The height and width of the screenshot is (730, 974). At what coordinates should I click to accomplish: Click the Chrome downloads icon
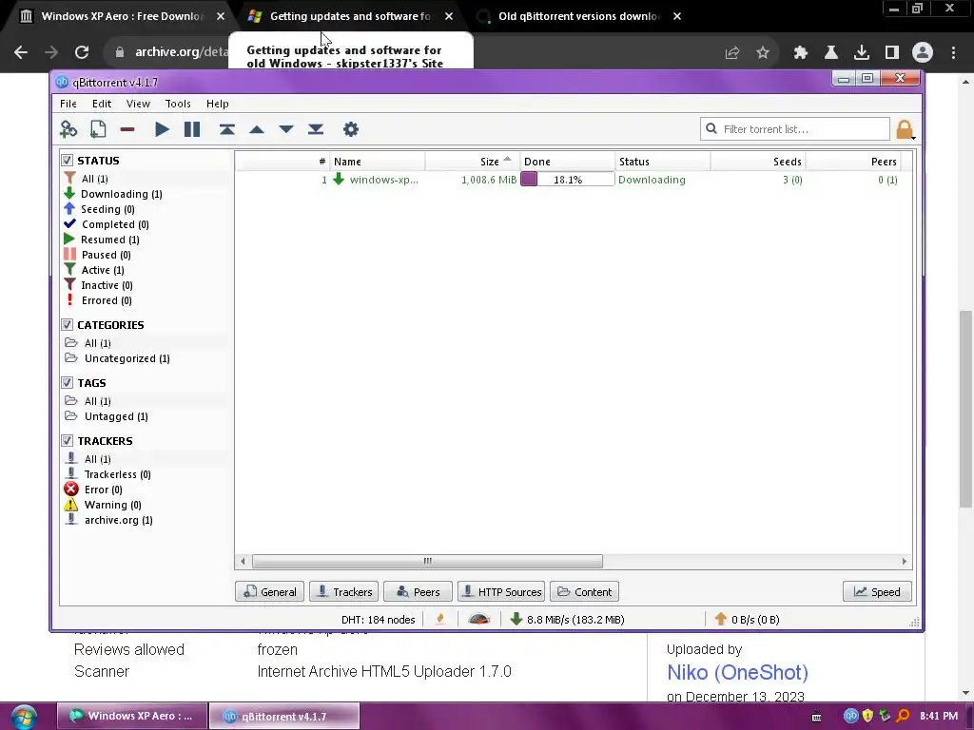pyautogui.click(x=862, y=52)
